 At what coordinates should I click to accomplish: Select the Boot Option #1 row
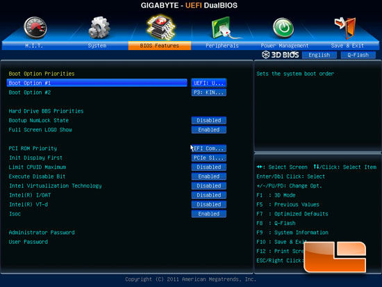click(x=97, y=83)
